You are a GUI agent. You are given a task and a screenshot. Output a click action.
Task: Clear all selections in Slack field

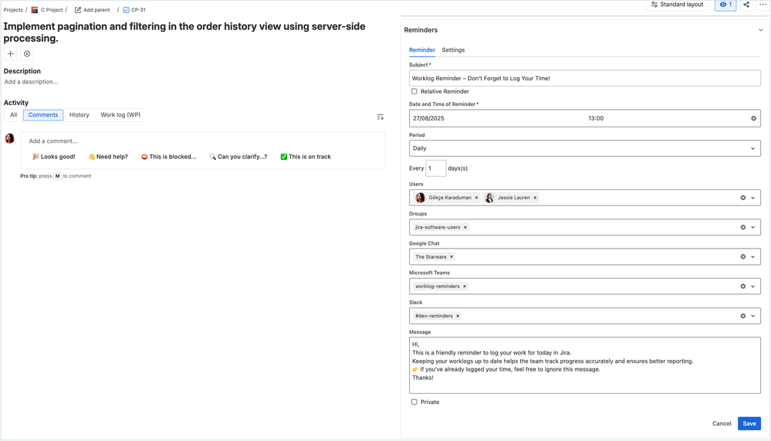[743, 316]
